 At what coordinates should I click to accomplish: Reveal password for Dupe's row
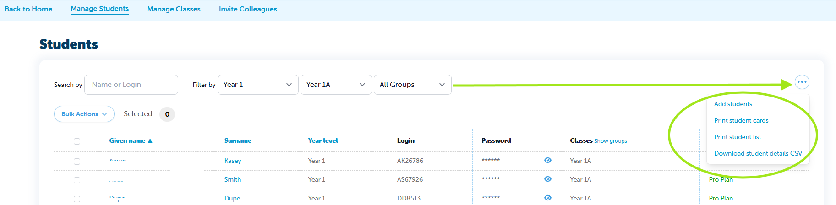(547, 198)
